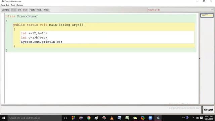The image size is (215, 121).
Task: Click the blue help icon in the tray
Action: [x=187, y=118]
